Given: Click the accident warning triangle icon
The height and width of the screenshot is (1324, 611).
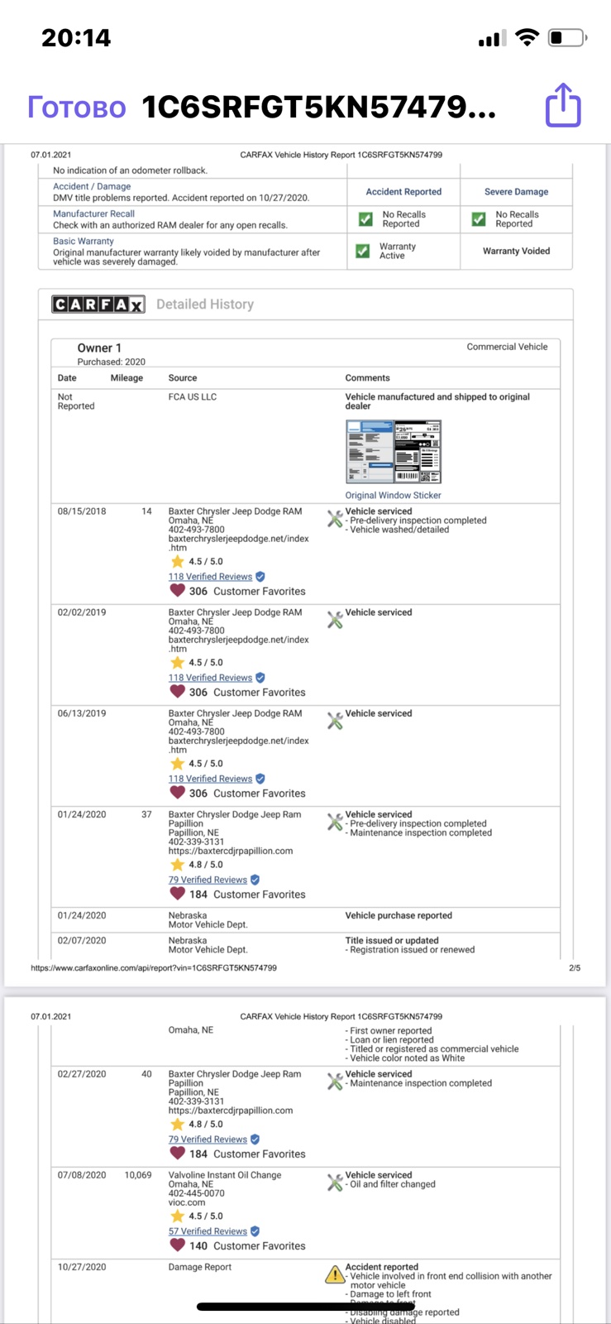Looking at the screenshot, I should (335, 1274).
